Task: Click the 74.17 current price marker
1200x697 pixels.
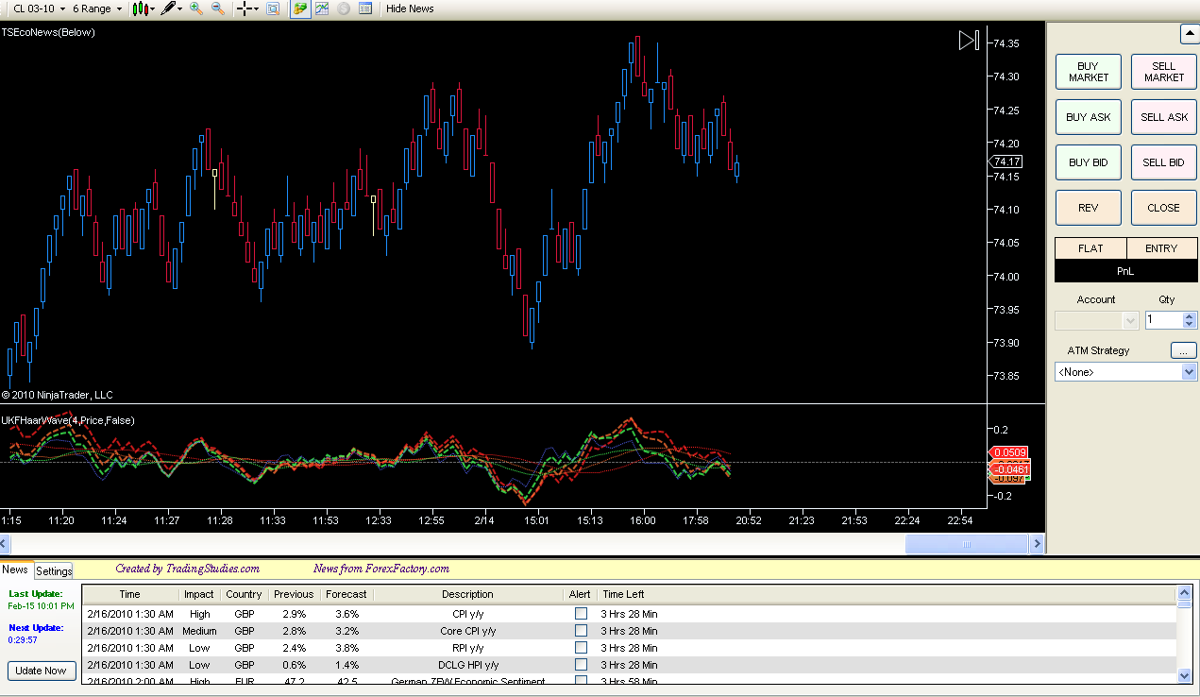Action: click(1007, 162)
